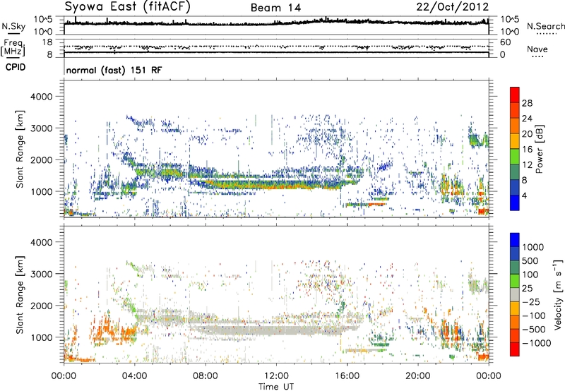Viewport: 565px width, 391px height.
Task: Click the 'Velocity [m s-1]' colorbar label
Action: 558,294
